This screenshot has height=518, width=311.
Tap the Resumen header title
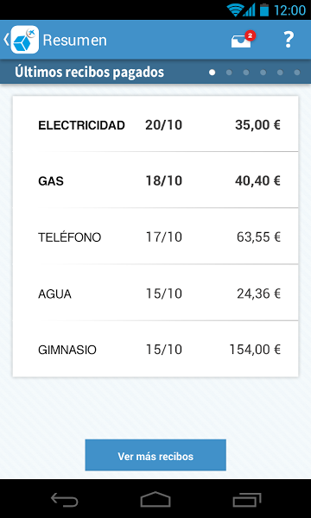pos(75,41)
